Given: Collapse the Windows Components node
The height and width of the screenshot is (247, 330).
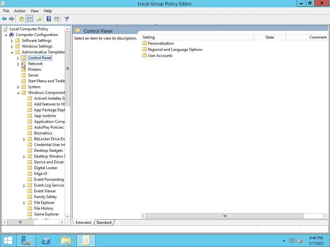Looking at the screenshot, I should 18,93.
